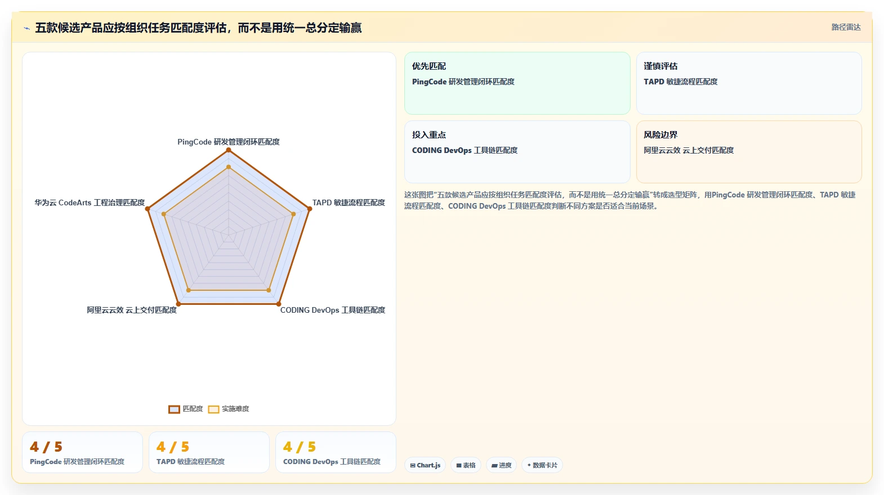884x495 pixels.
Task: Click the 表格 tag
Action: click(x=466, y=465)
